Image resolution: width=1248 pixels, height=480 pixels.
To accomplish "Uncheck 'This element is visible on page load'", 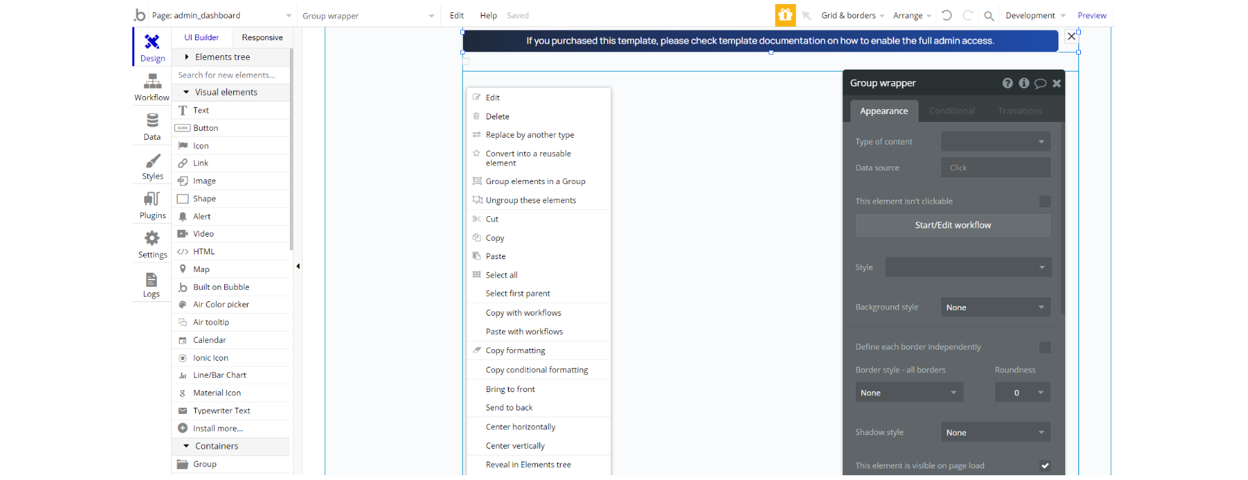I will (1045, 466).
